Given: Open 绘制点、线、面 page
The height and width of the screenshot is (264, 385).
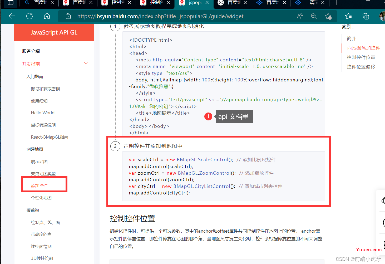Looking at the screenshot, I should (45, 223).
